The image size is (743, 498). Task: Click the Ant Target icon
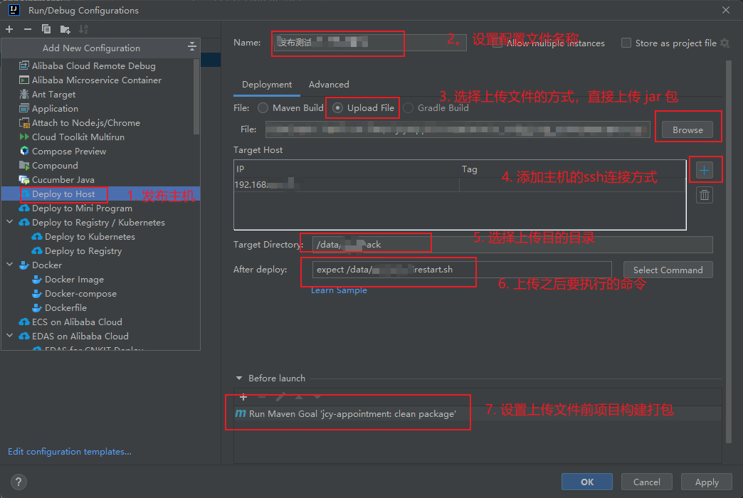pyautogui.click(x=24, y=95)
